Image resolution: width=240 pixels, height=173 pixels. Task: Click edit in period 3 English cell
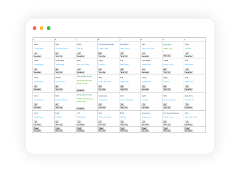[x=79, y=53]
